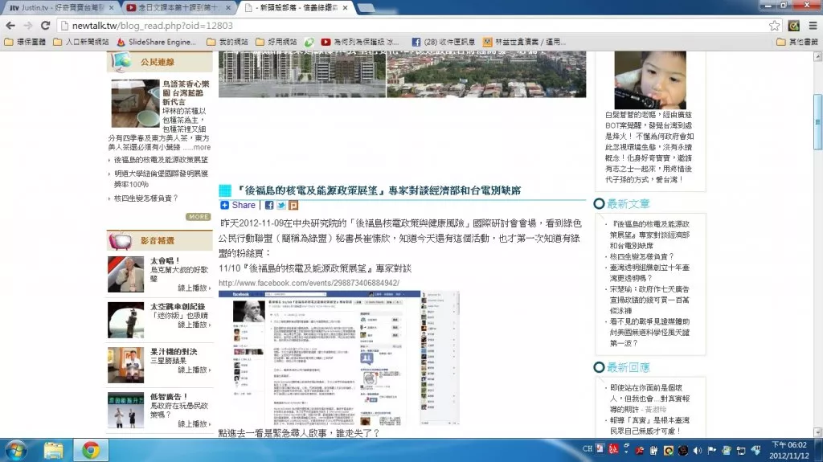Click the vertical scrollbar thumb

click(817, 122)
